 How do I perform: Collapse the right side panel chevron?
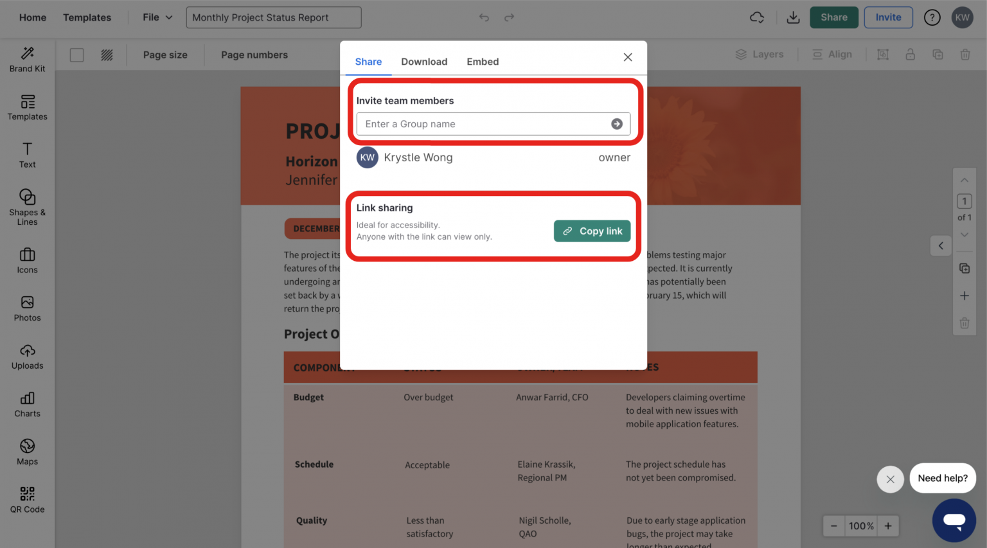(941, 245)
